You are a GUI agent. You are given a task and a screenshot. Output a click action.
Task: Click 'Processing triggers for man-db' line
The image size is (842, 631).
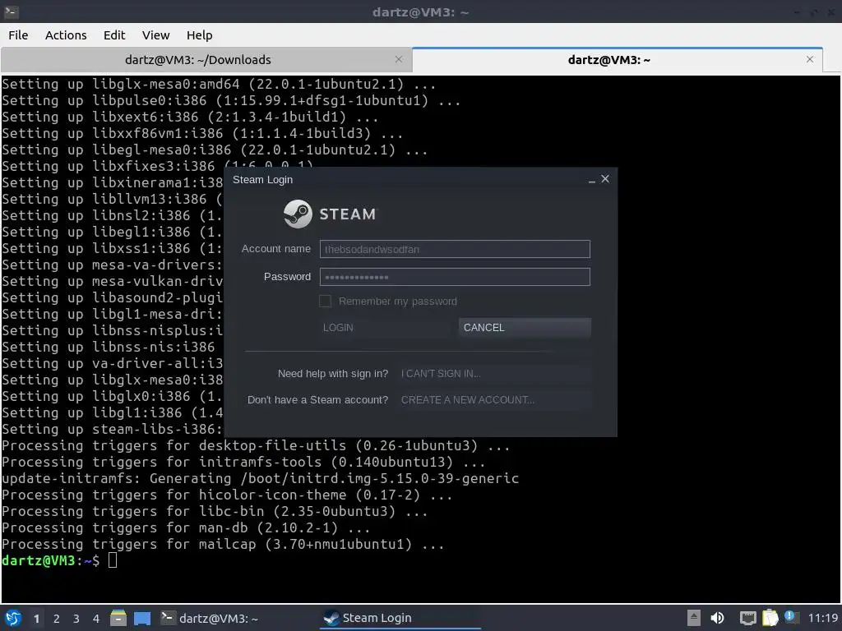186,527
